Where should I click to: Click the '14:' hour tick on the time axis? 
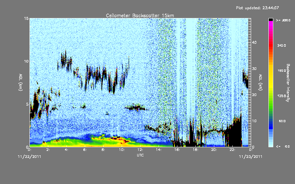click(159, 150)
